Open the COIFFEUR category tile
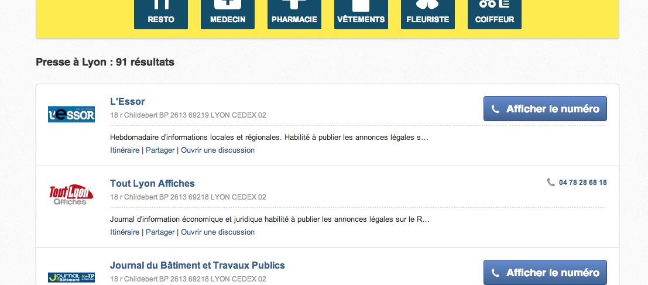The height and width of the screenshot is (285, 648). coord(495,15)
